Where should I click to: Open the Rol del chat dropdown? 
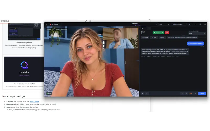point(197,34)
